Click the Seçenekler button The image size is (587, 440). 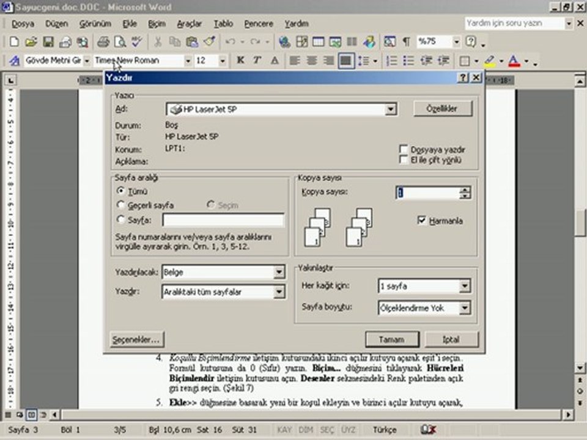point(136,339)
